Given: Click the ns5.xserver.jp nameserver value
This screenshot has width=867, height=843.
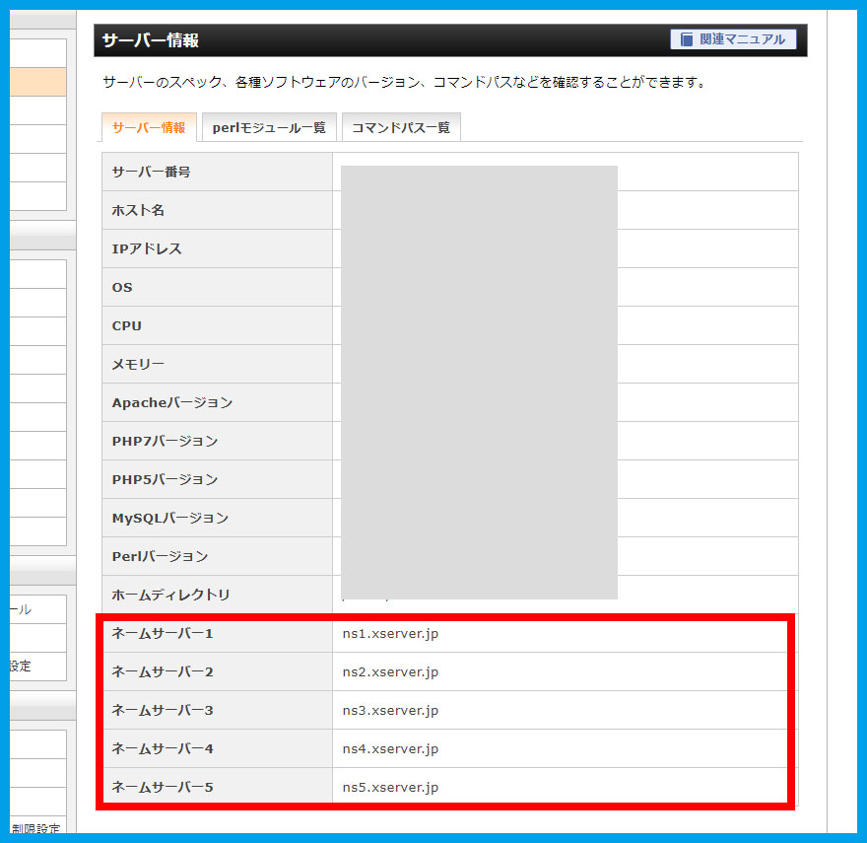Looking at the screenshot, I should tap(390, 787).
